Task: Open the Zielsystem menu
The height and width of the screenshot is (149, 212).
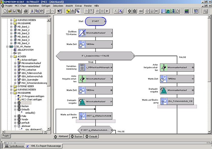Action: 58,6
